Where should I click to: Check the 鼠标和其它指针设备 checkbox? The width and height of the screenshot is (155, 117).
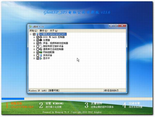38,46
